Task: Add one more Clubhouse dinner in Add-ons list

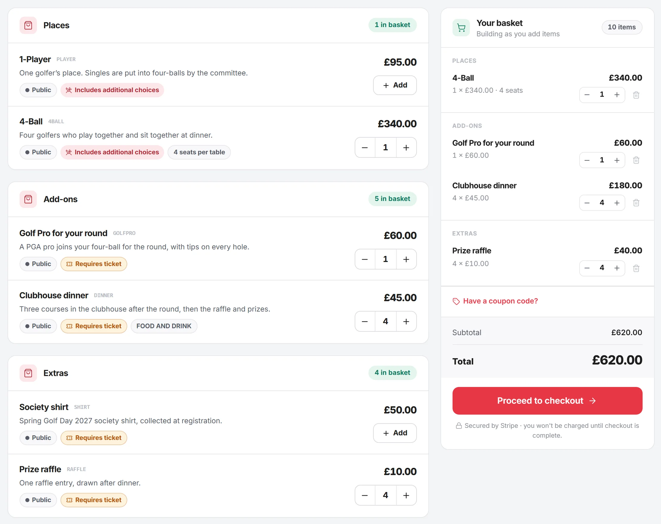Action: [406, 321]
